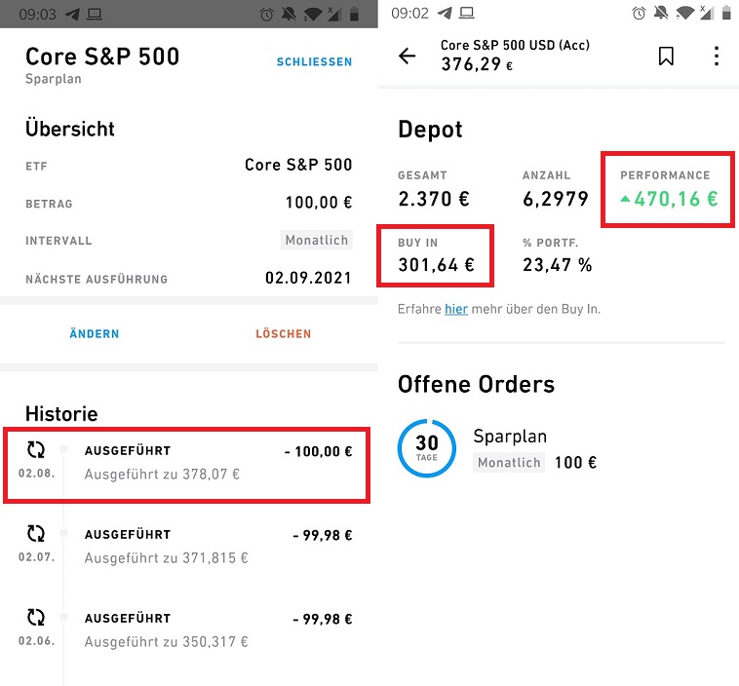The image size is (739, 686).
Task: Tap the Anzahl value 6,2979
Action: pos(555,199)
